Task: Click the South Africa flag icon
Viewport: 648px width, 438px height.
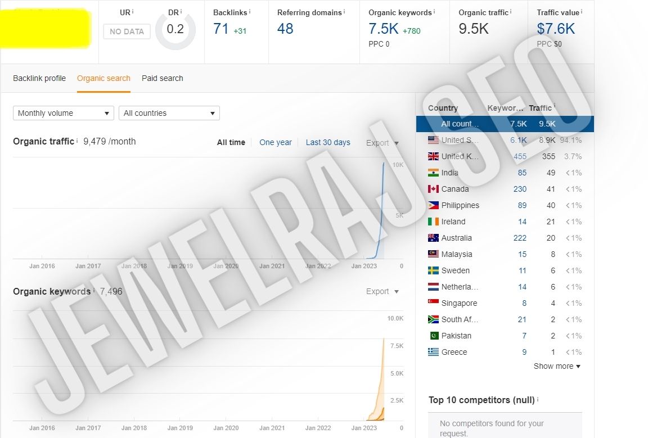Action: pyautogui.click(x=433, y=319)
